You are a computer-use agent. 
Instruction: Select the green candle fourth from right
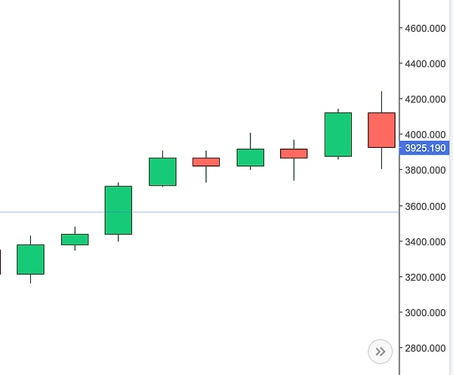click(x=250, y=157)
